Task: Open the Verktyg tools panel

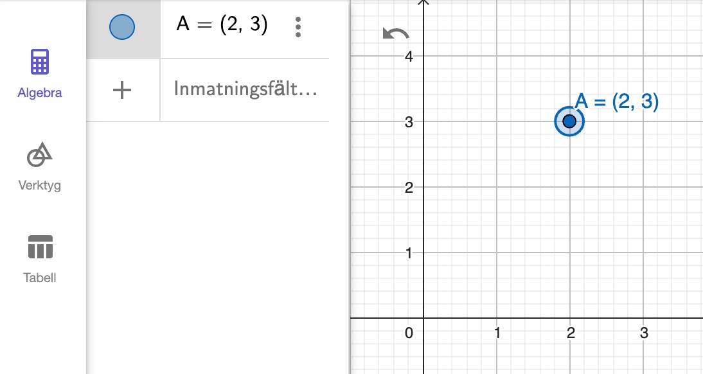Action: tap(39, 167)
